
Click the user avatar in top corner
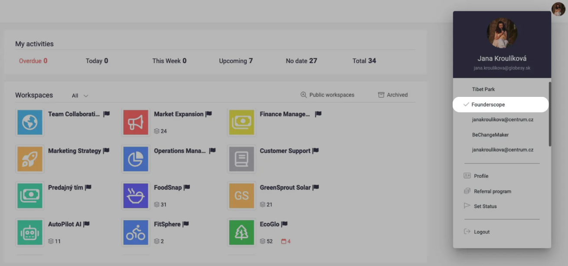558,9
